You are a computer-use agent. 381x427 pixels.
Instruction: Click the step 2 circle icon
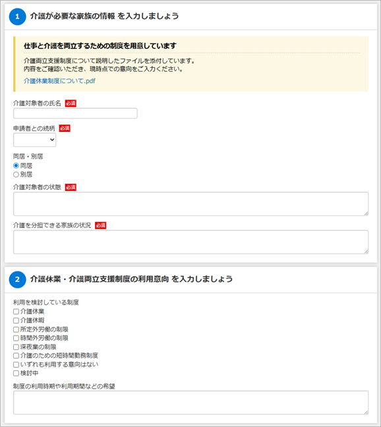click(17, 279)
